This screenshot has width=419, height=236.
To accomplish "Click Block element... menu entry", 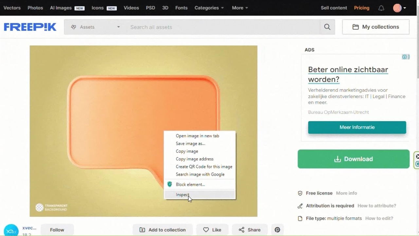I will [190, 185].
